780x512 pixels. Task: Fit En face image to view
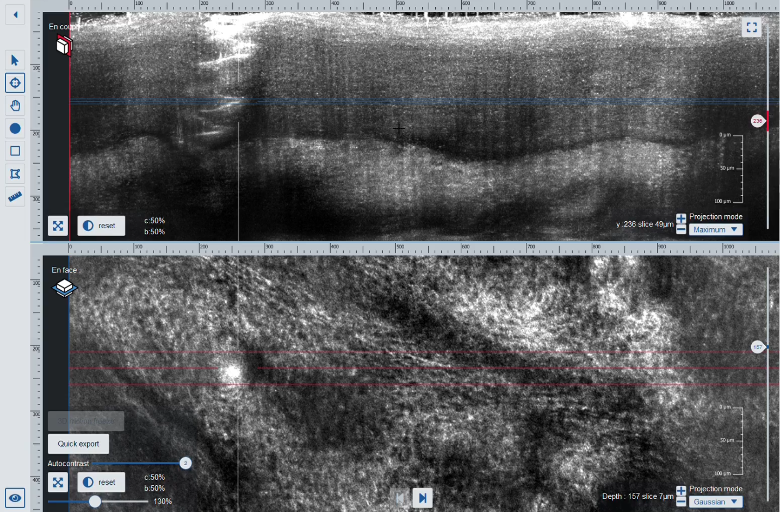[x=58, y=482]
